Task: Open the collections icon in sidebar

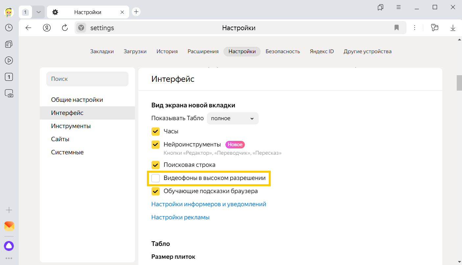Action: [x=9, y=44]
